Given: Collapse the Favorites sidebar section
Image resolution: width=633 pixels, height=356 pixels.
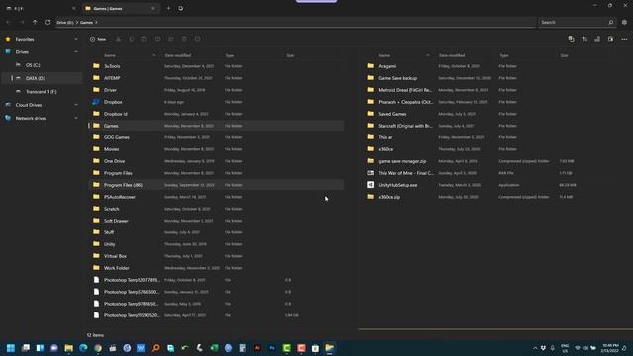Looking at the screenshot, I should 76,40.
